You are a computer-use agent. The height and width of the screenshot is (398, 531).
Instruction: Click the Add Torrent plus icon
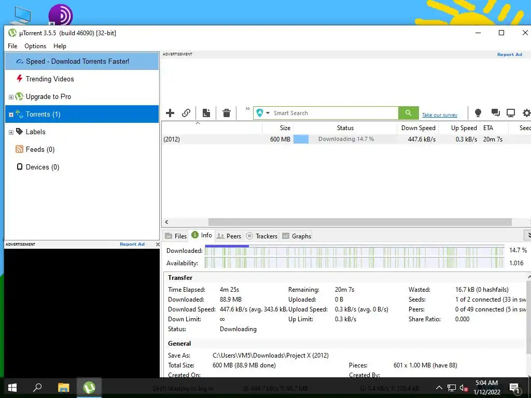(x=170, y=113)
